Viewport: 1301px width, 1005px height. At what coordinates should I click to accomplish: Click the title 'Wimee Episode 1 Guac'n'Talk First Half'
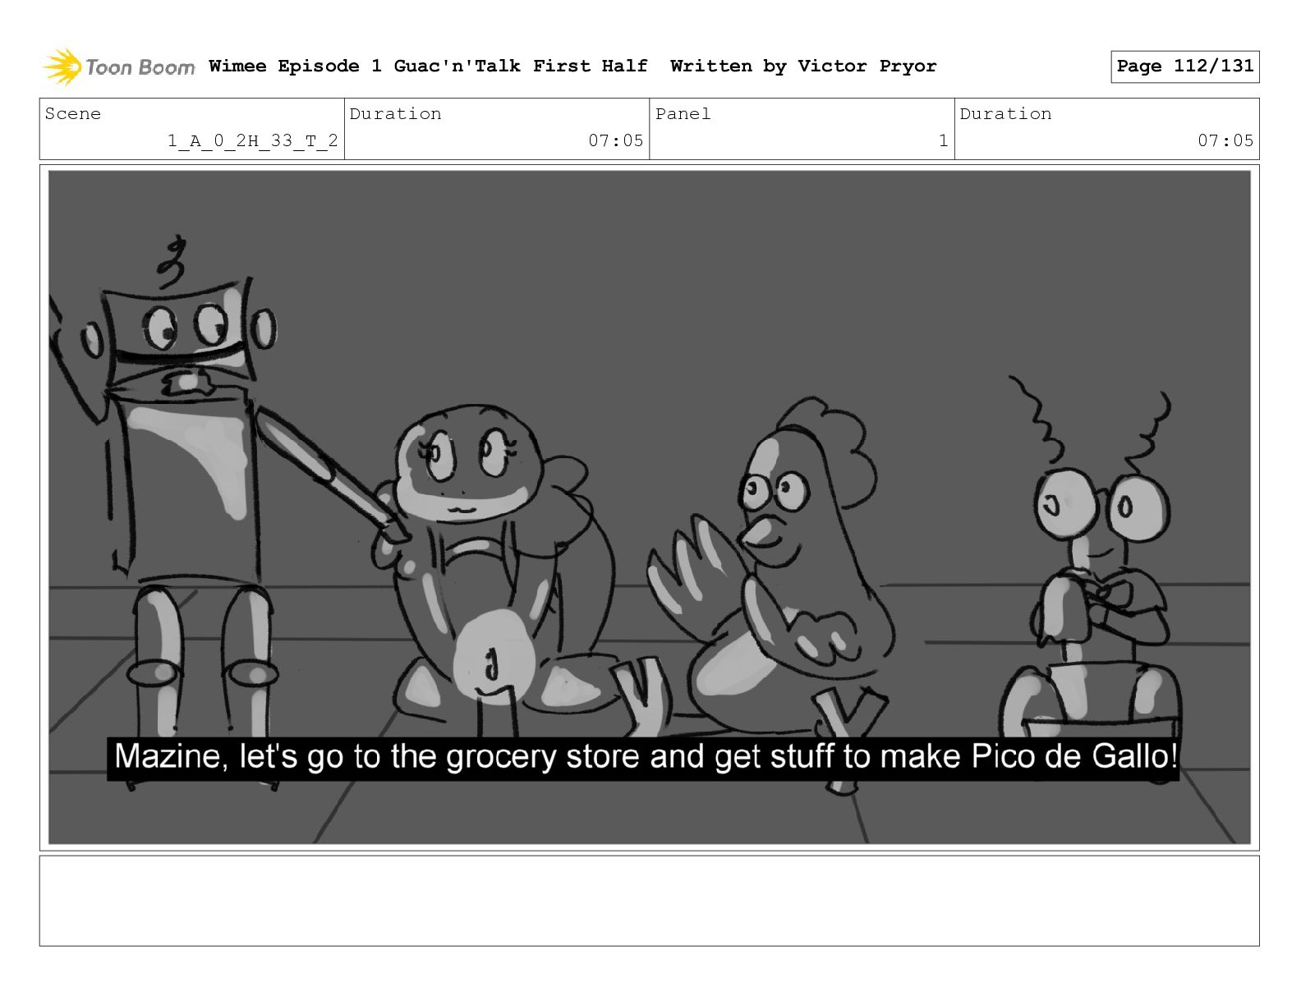click(x=428, y=66)
